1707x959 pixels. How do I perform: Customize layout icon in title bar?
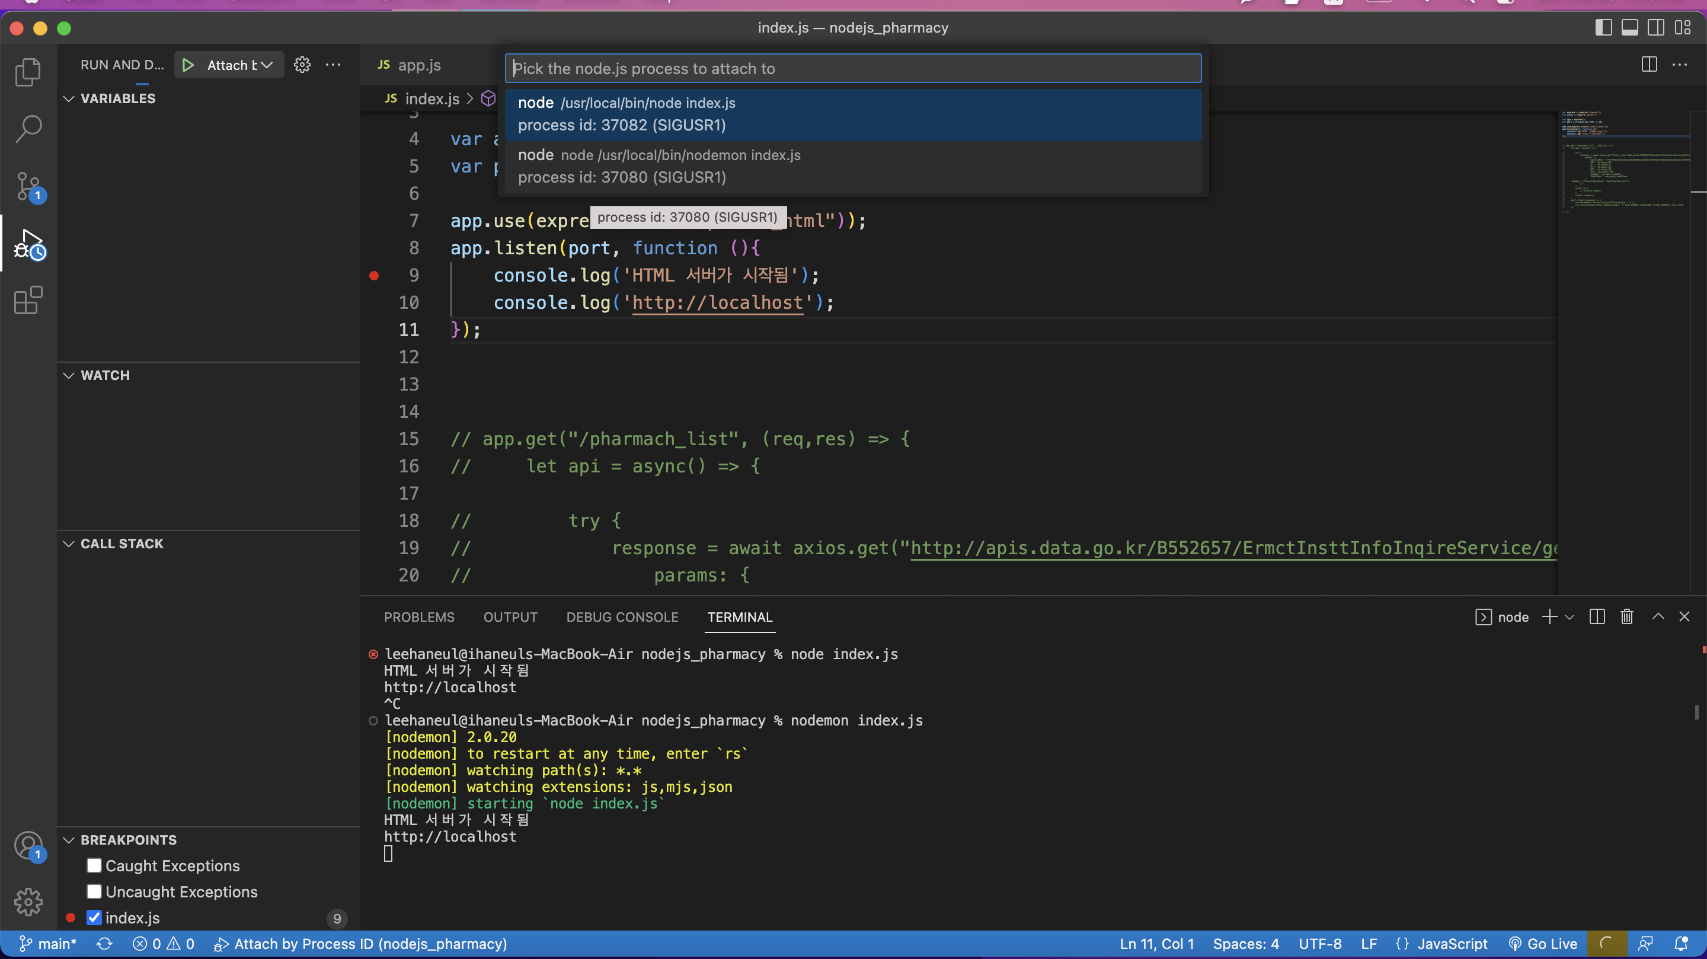[x=1683, y=28]
